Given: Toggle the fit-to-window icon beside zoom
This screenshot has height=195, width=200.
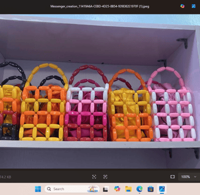Looking at the screenshot, I should [172, 177].
